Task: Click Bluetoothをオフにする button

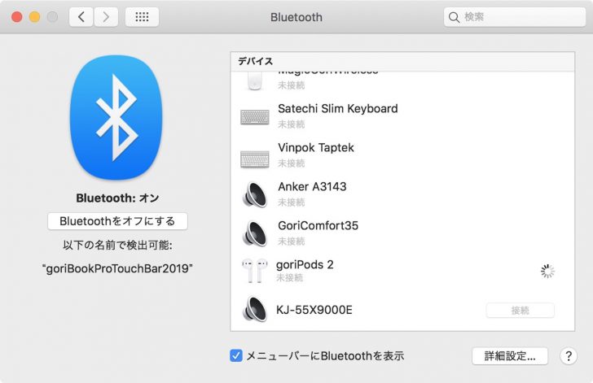Action: pyautogui.click(x=117, y=221)
